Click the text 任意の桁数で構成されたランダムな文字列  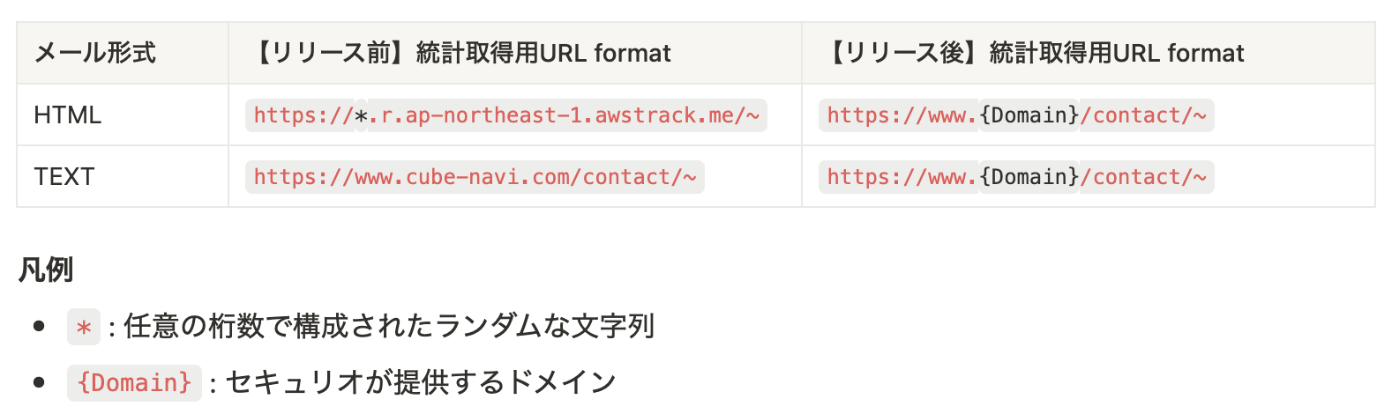(389, 326)
